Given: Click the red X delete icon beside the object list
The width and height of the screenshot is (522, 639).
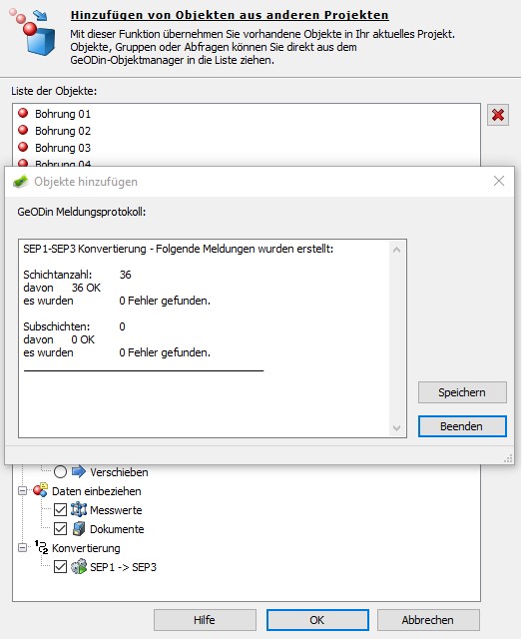Looking at the screenshot, I should (x=498, y=115).
